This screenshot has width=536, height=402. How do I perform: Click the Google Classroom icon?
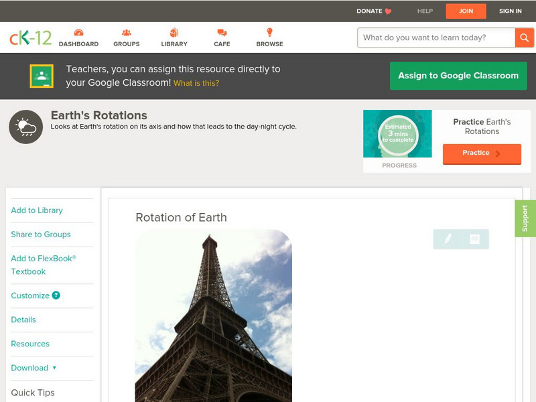[x=42, y=76]
